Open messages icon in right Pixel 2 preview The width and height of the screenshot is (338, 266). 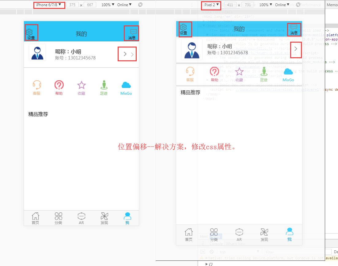point(294,27)
